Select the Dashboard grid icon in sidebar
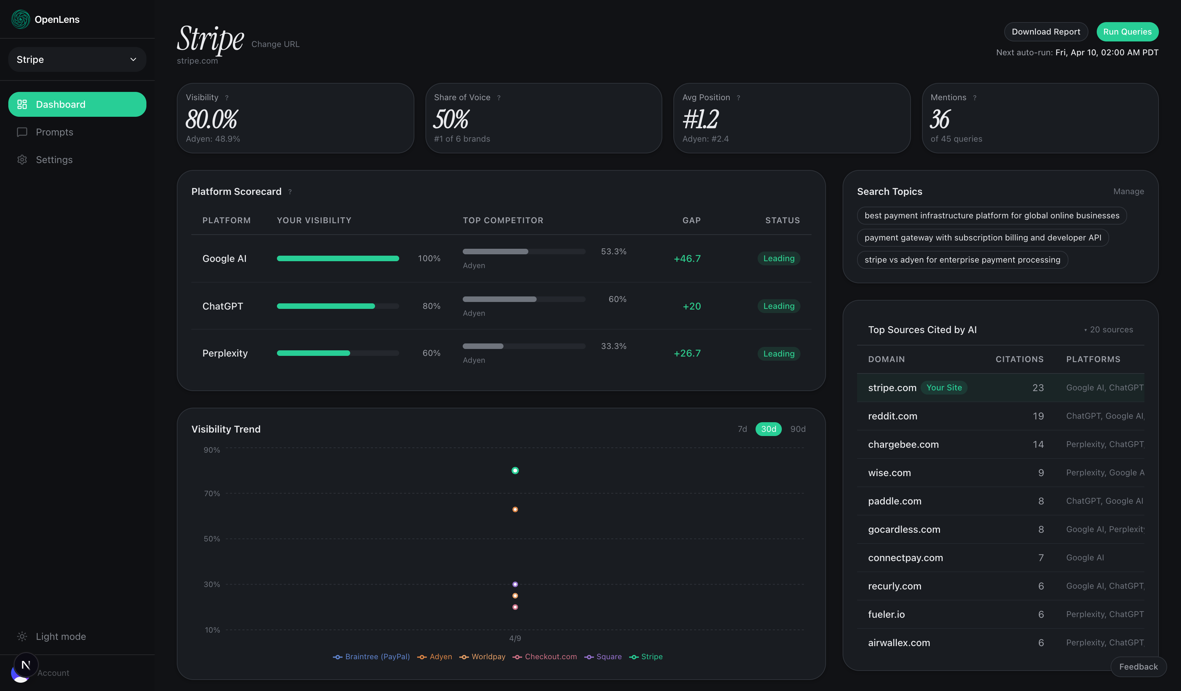 tap(22, 104)
